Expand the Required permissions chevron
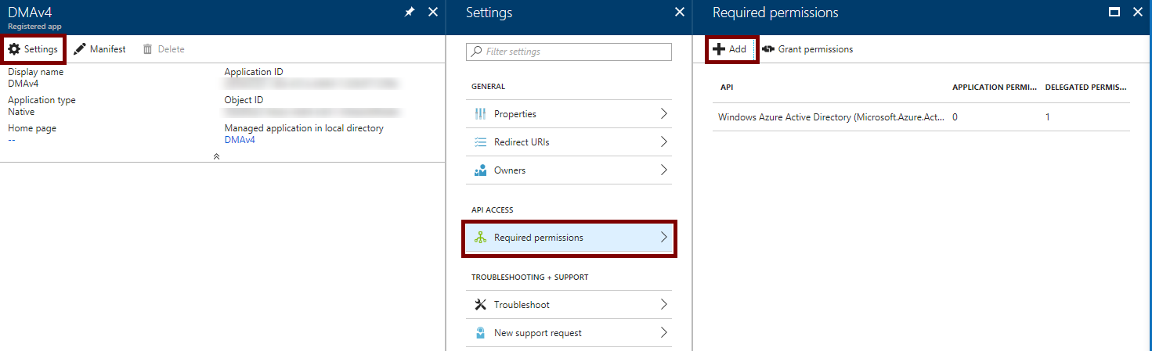Screen dimensions: 1152x351 663,238
